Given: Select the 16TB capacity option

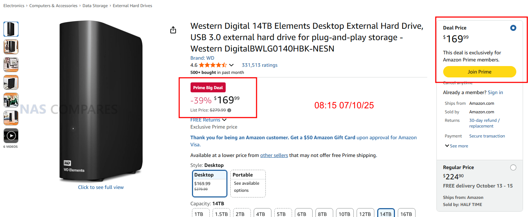Looking at the screenshot, I should tap(406, 214).
